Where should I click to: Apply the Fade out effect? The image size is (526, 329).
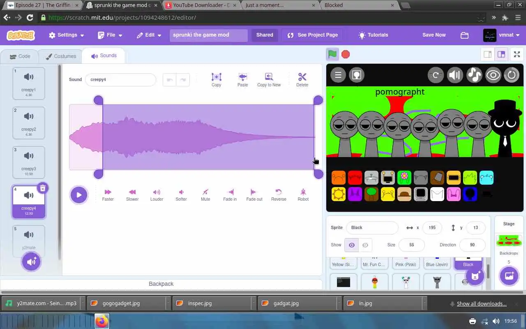254,195
